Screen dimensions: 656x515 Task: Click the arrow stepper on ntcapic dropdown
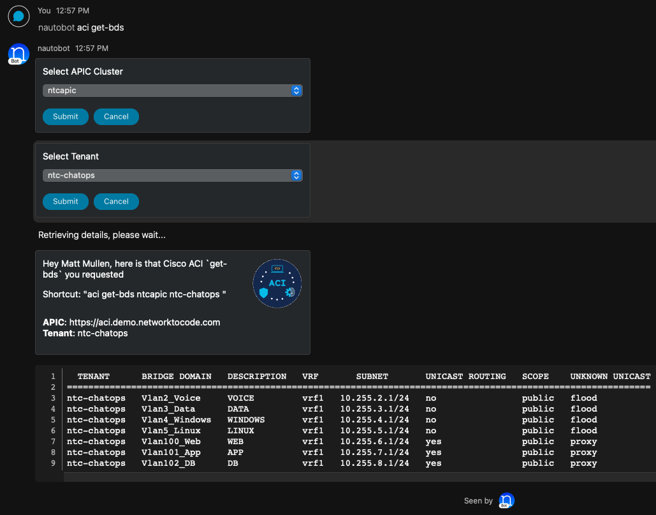296,91
